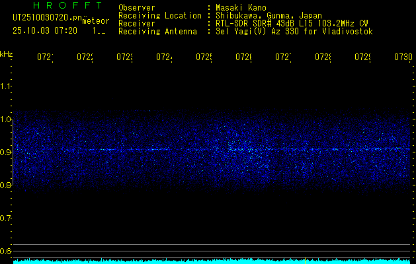Click the 0721 time marker
This screenshot has height=264, width=416.
pos(45,57)
